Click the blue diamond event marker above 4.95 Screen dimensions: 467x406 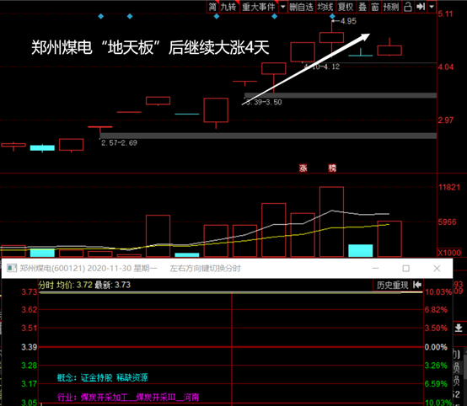(332, 16)
